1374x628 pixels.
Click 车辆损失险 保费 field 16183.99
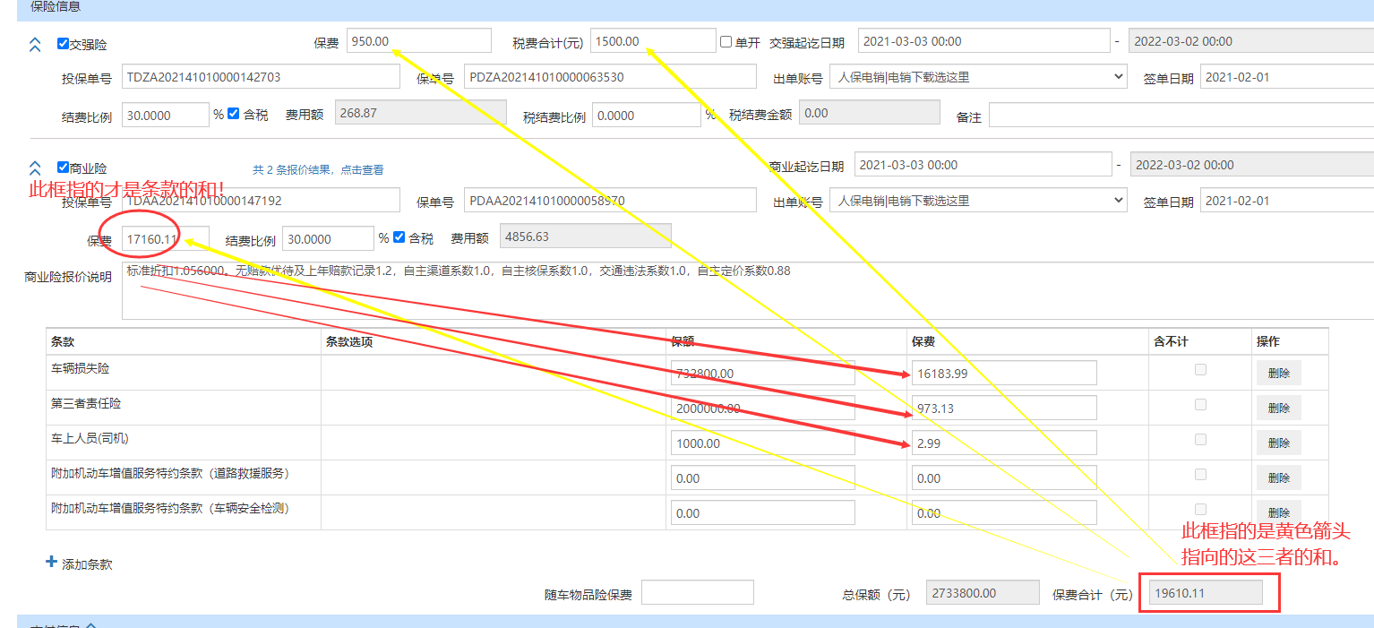tap(1004, 373)
